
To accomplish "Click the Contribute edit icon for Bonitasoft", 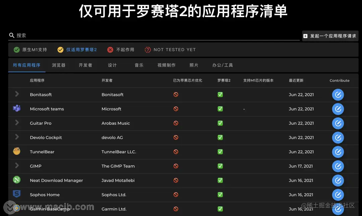I will pos(338,95).
